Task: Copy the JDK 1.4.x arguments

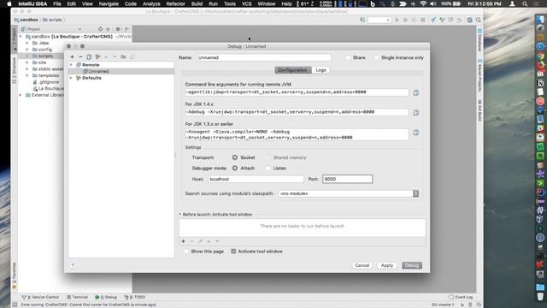Action: tap(416, 112)
